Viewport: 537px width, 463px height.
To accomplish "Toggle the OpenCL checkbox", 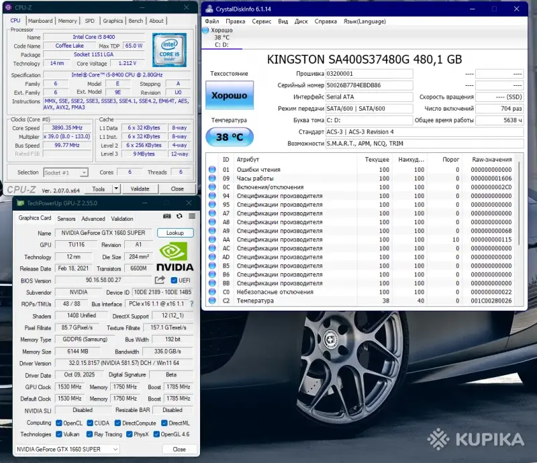I will point(59,423).
